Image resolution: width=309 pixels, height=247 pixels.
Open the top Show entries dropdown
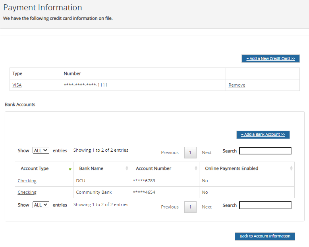[41, 151]
